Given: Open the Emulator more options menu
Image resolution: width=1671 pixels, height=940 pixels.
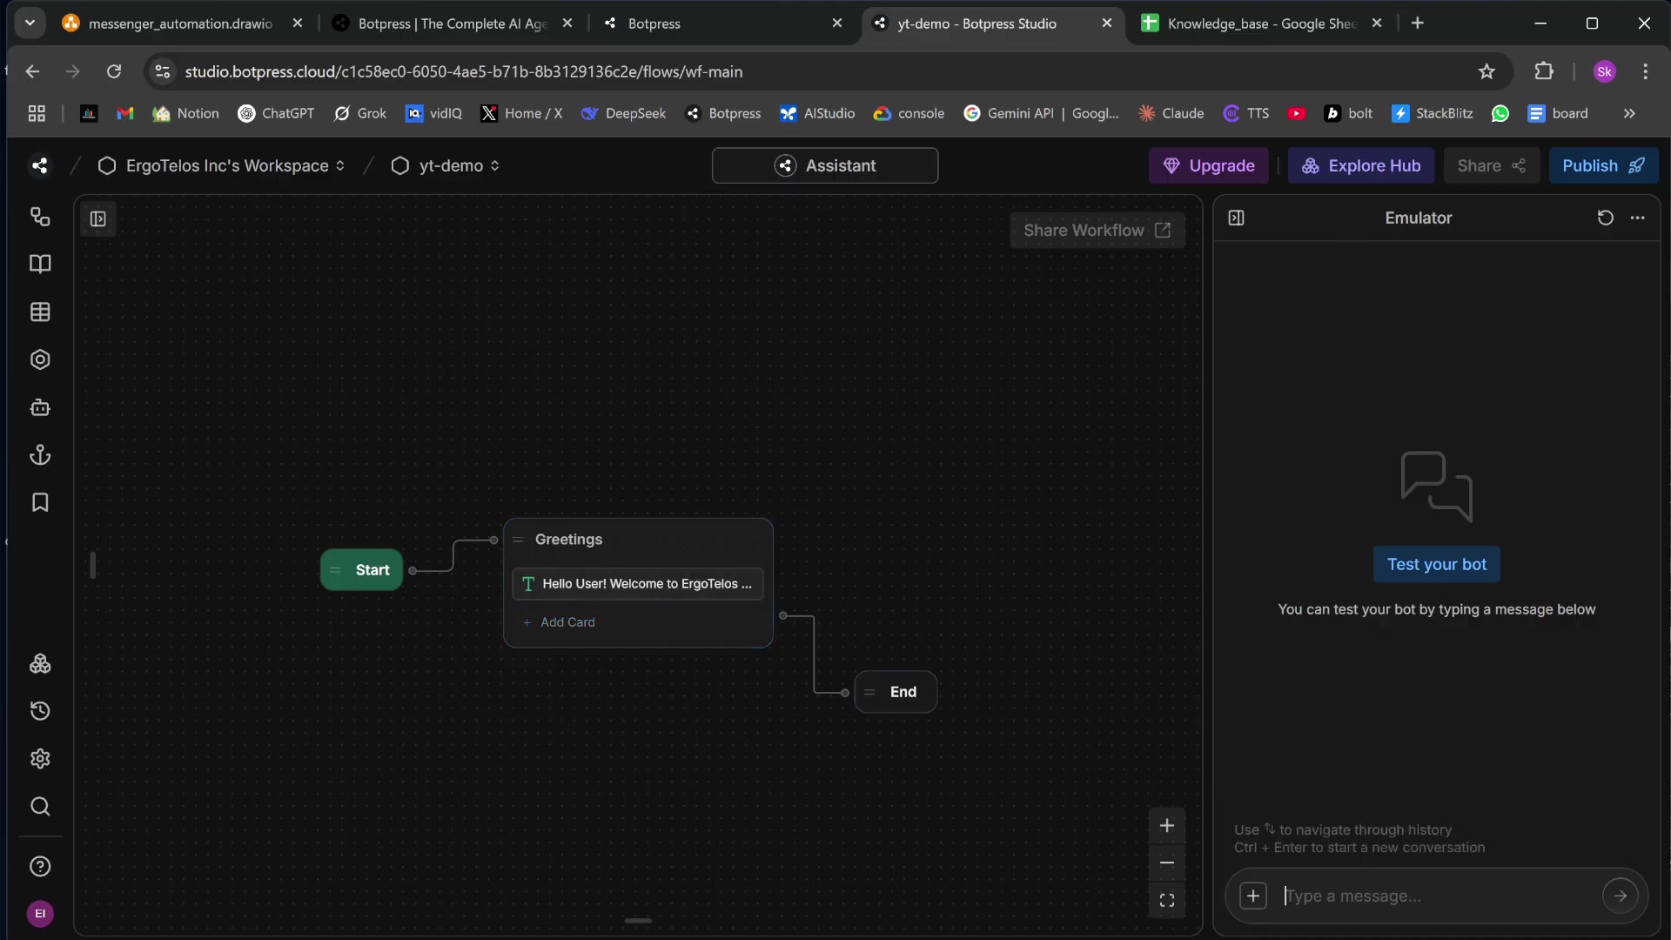Looking at the screenshot, I should point(1638,218).
